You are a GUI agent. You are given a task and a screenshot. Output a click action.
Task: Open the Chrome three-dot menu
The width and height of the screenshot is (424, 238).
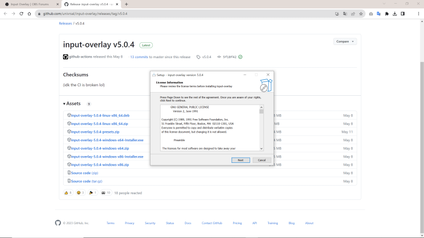pyautogui.click(x=418, y=14)
